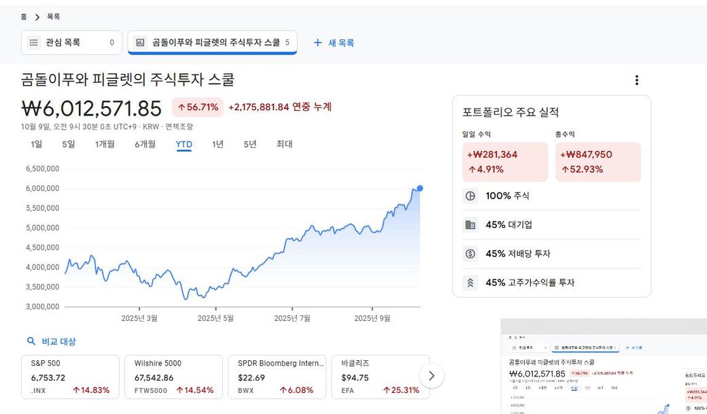This screenshot has width=707, height=414.
Task: Click the portfolio chart icon in tab
Action: click(x=140, y=43)
